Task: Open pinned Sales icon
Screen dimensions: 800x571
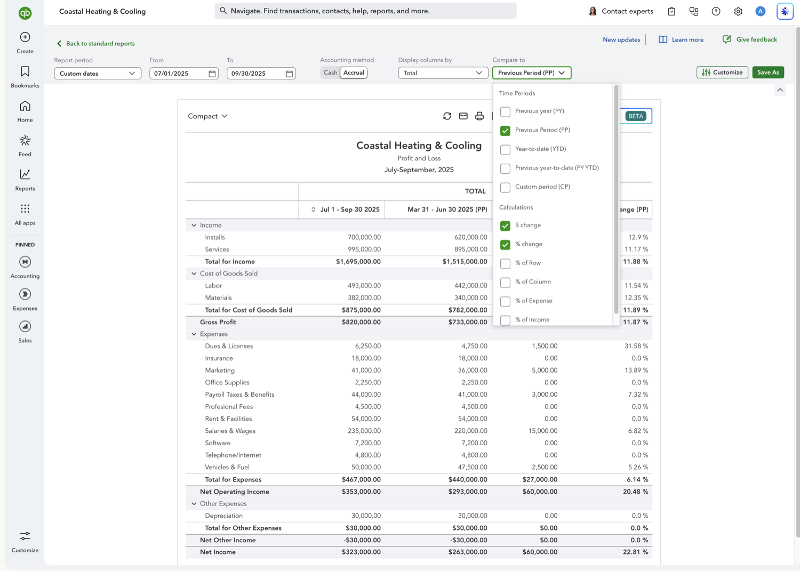Action: [x=25, y=326]
